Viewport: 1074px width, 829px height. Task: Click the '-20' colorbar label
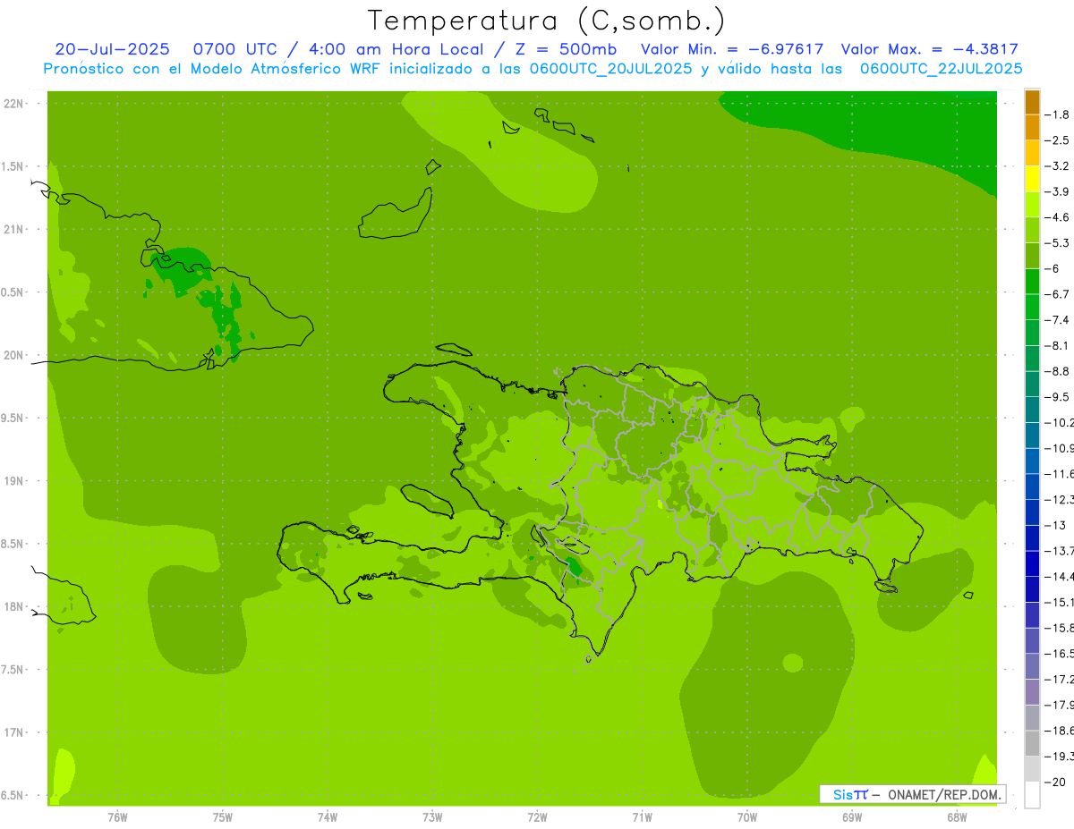(1056, 782)
